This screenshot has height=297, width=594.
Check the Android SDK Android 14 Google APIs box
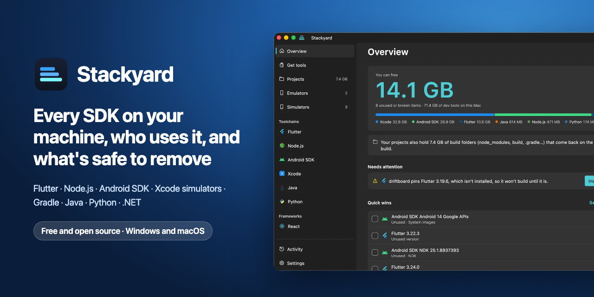point(375,219)
